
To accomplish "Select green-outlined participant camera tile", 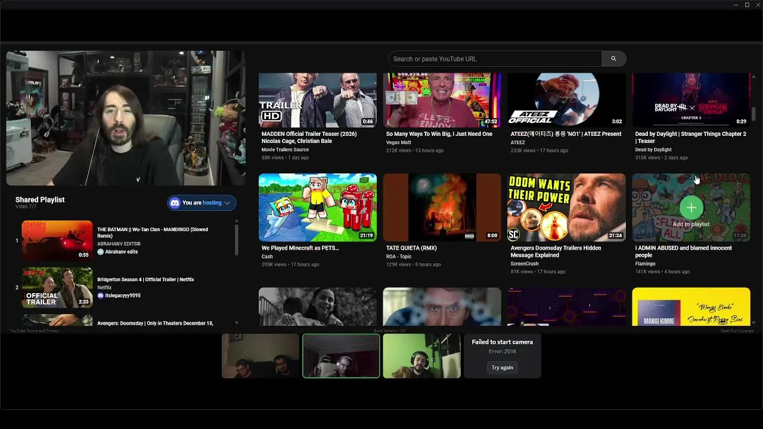I will coord(341,356).
